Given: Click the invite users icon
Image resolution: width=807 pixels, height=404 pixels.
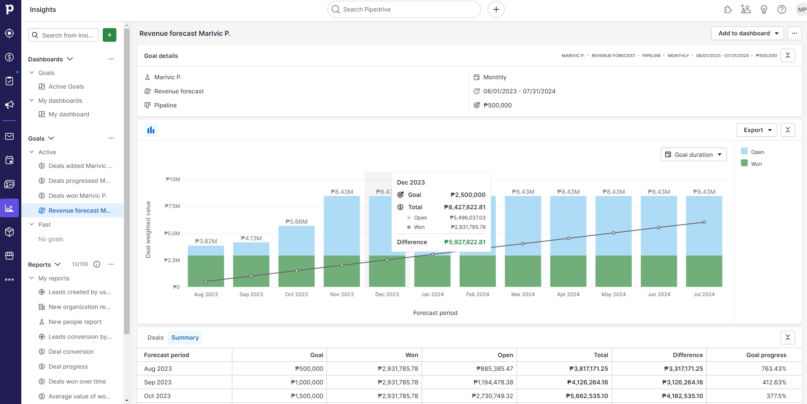Looking at the screenshot, I should pos(746,9).
